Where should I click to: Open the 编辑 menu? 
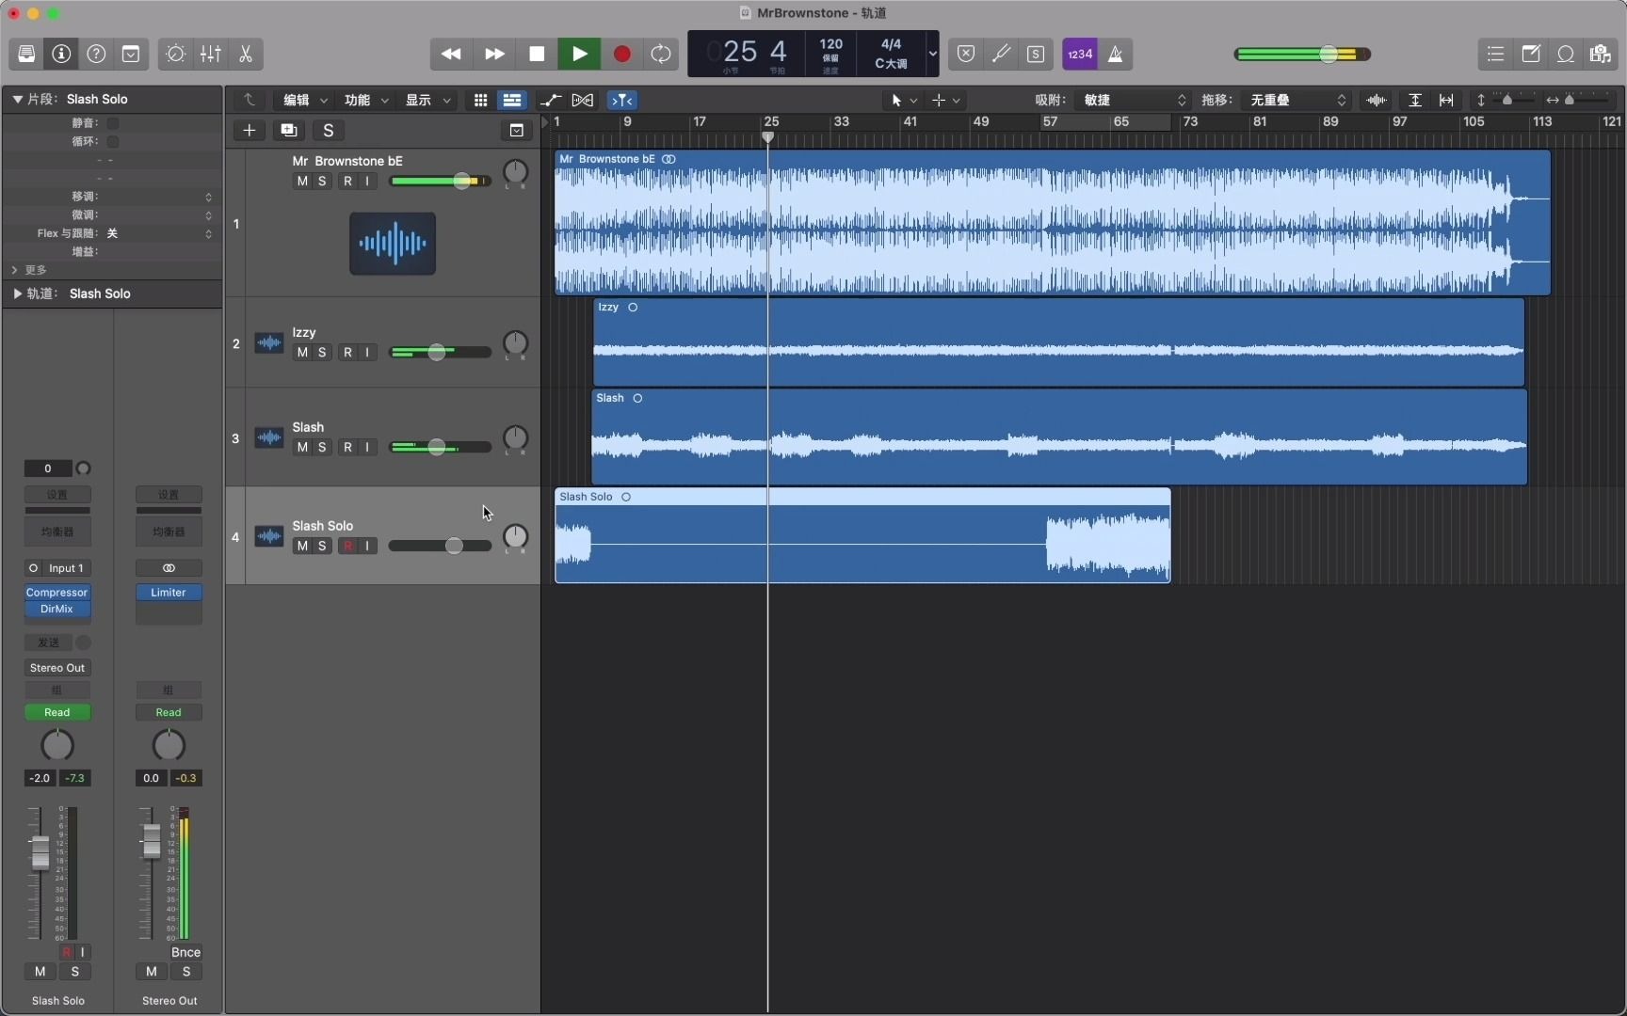(x=305, y=100)
